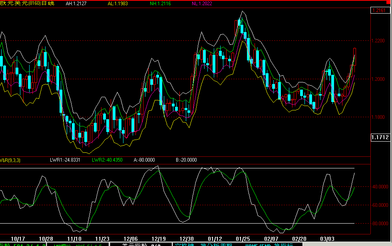Click the 10/17 date marker

coord(18,239)
